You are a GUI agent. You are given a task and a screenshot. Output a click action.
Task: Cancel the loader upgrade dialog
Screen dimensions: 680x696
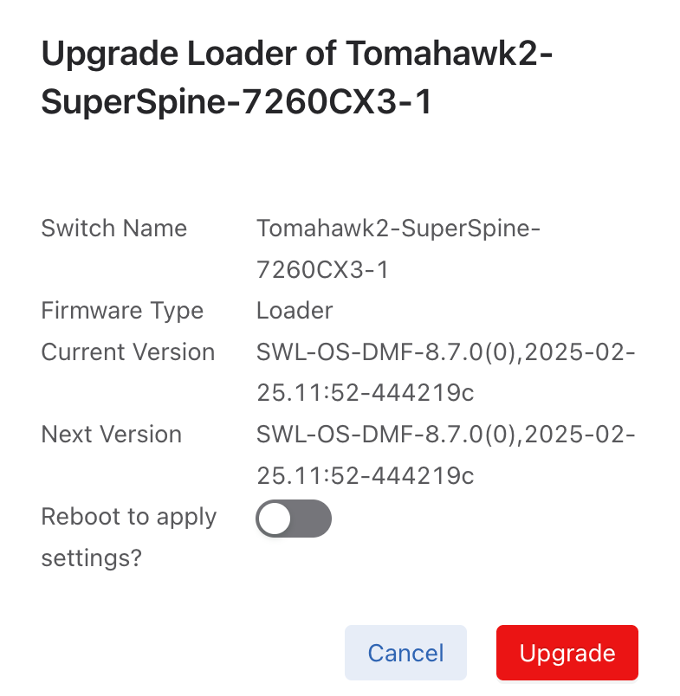(405, 653)
